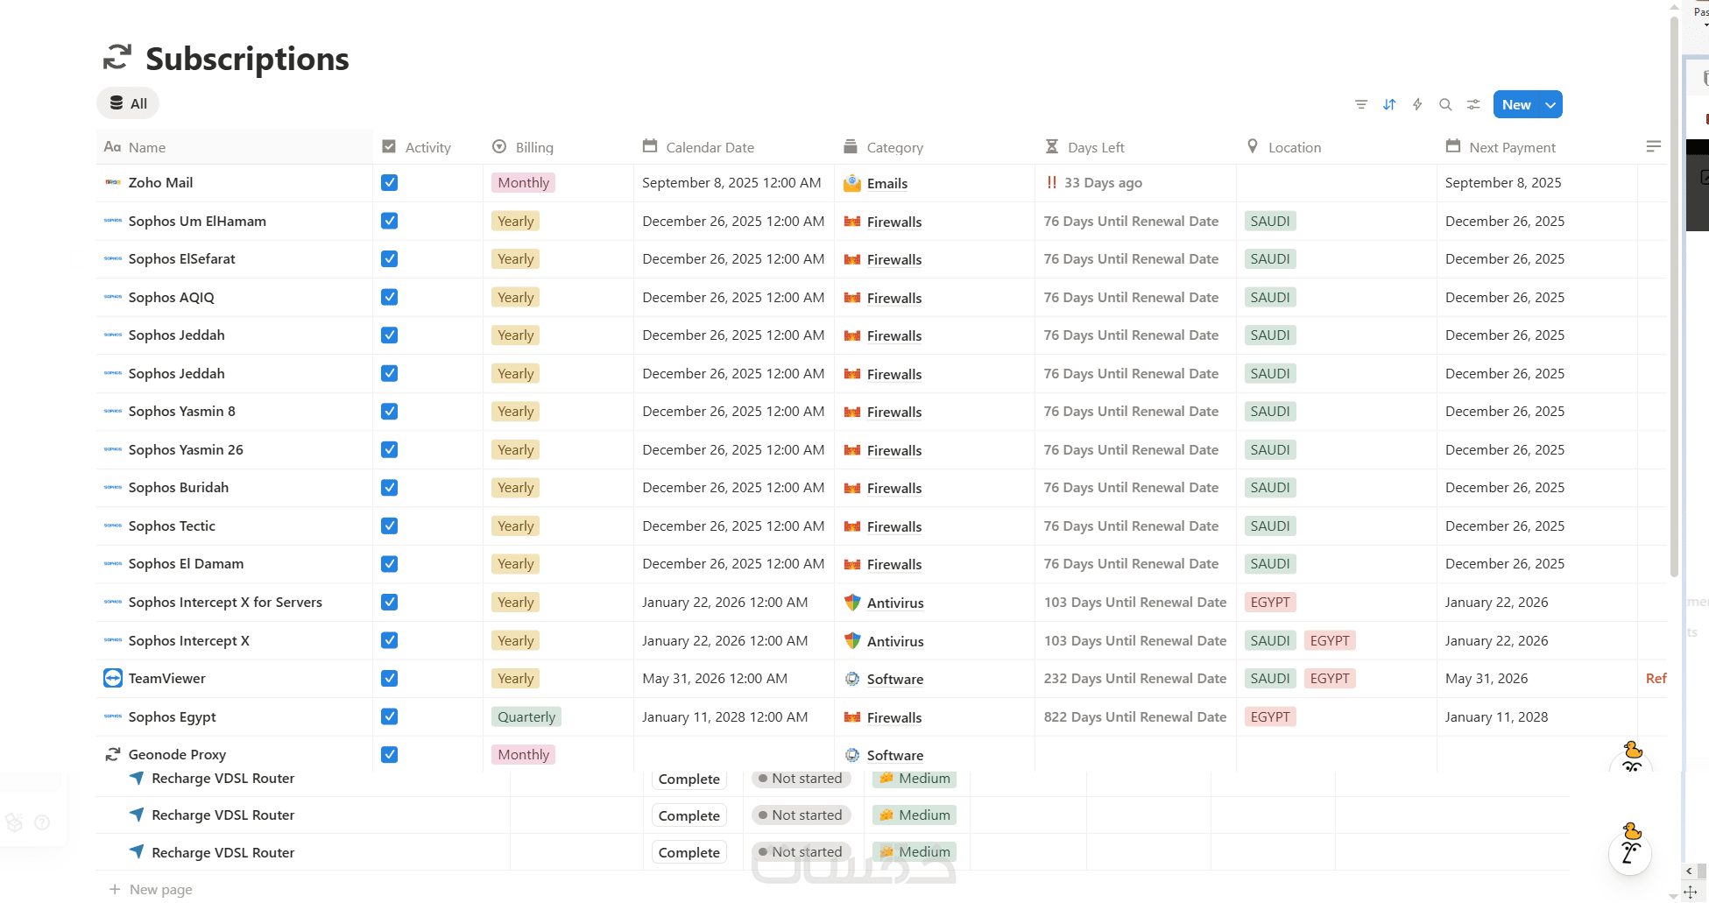
Task: Open the automations lightning icon
Action: (1417, 104)
